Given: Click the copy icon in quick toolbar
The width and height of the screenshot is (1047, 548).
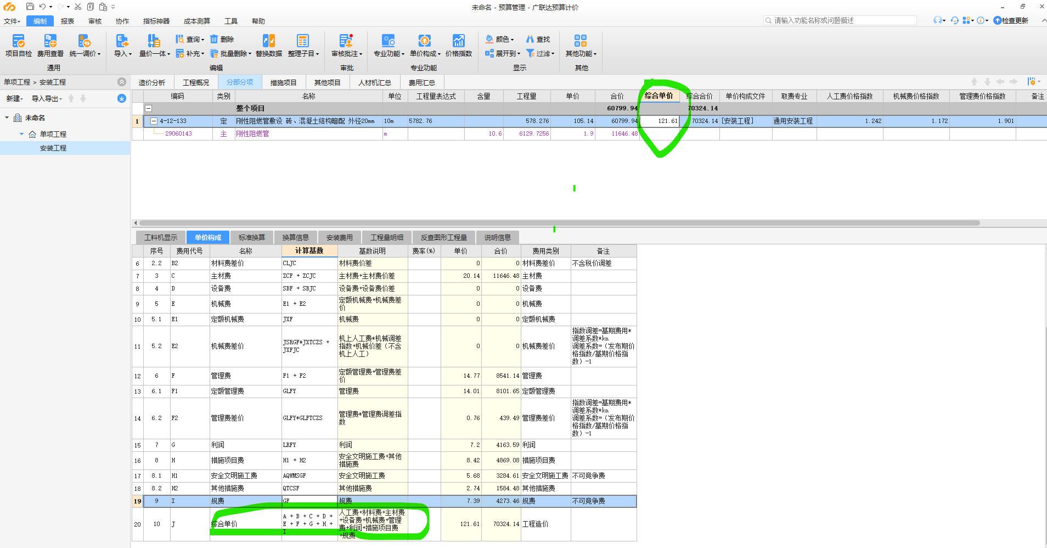Looking at the screenshot, I should point(91,7).
